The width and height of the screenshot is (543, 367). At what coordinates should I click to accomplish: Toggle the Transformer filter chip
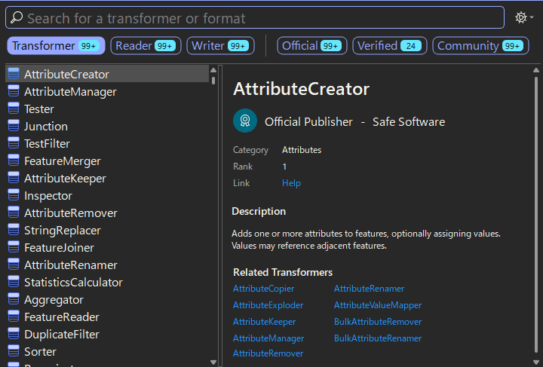pos(56,46)
